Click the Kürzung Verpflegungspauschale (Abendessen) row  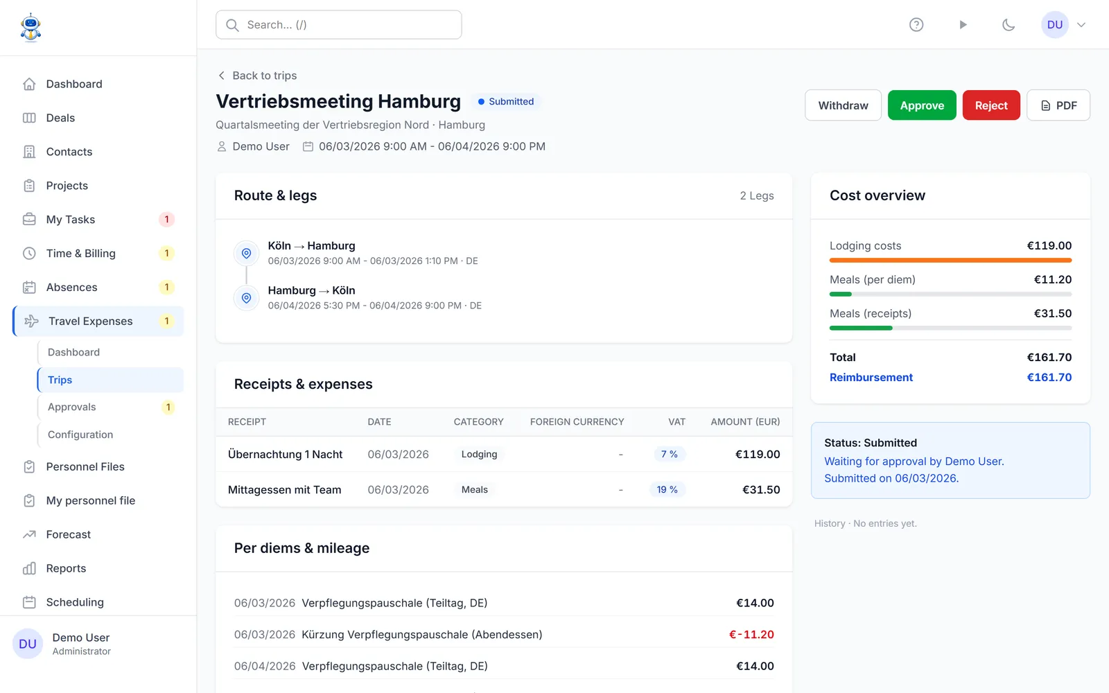pos(504,635)
